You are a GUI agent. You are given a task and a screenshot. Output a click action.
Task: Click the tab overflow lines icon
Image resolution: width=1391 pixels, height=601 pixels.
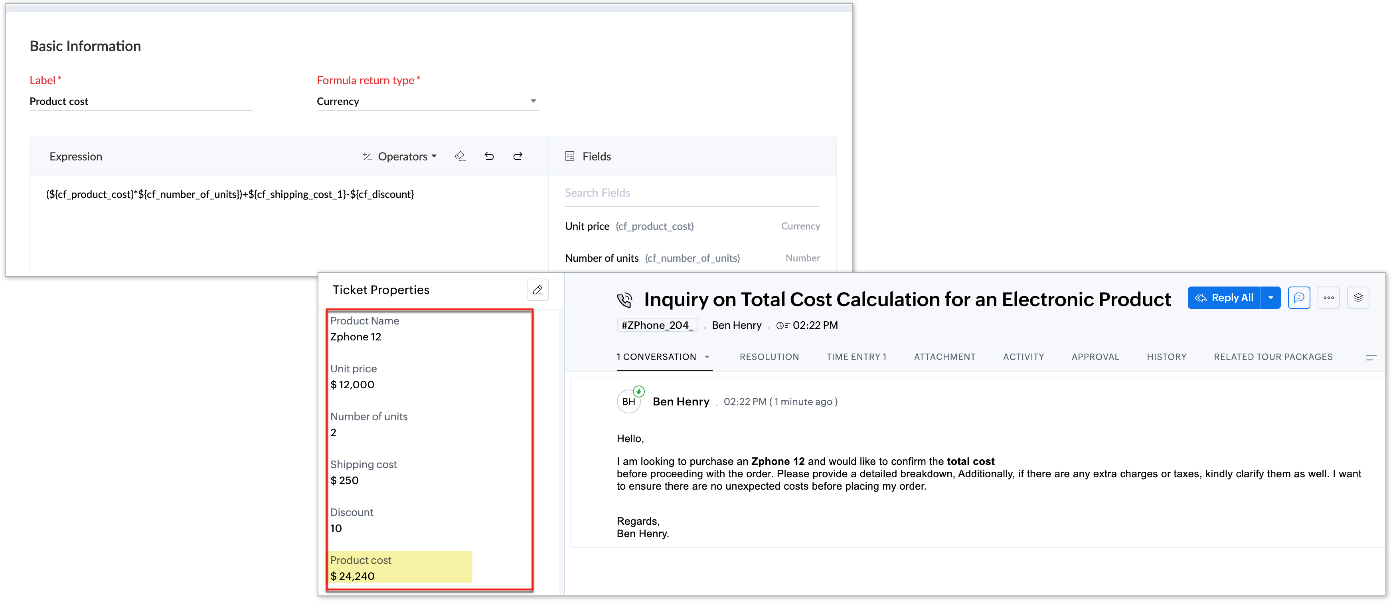[1371, 357]
